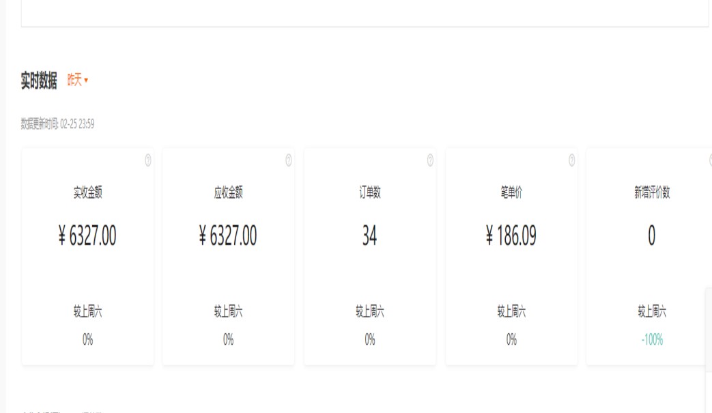Open the 昨天 date range dropdown
The width and height of the screenshot is (712, 413).
(78, 81)
